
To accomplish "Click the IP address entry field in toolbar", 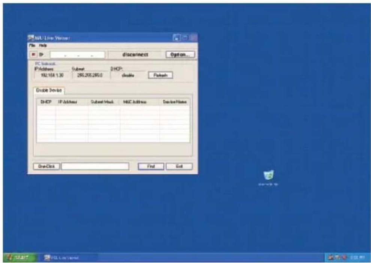I will (77, 55).
